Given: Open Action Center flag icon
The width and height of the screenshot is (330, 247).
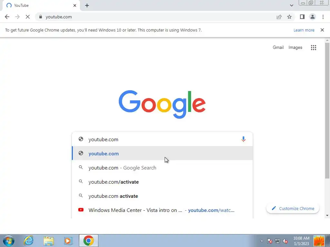Looking at the screenshot, I should pyautogui.click(x=270, y=241).
